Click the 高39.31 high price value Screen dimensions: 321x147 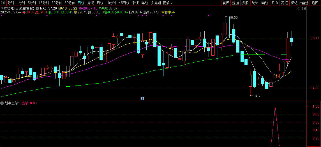pyautogui.click(x=41, y=13)
